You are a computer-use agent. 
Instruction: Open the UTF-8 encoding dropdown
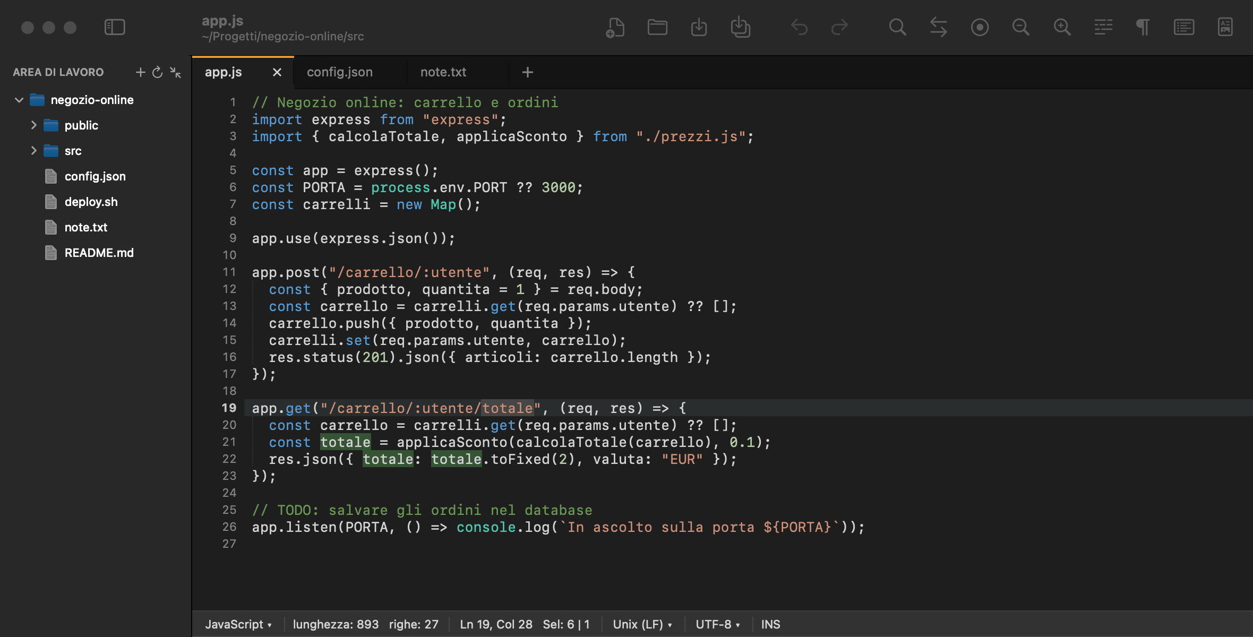(x=718, y=624)
